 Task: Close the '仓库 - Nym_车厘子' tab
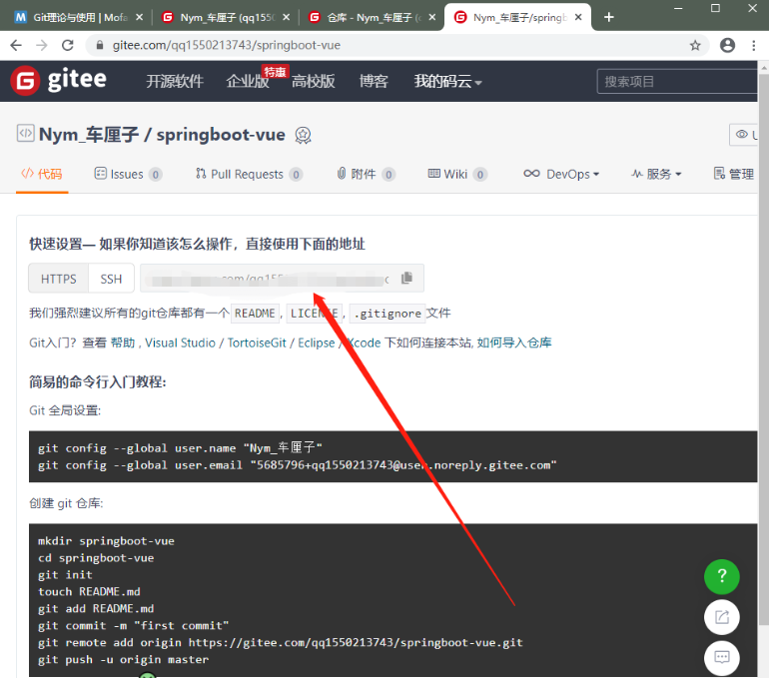pyautogui.click(x=432, y=17)
